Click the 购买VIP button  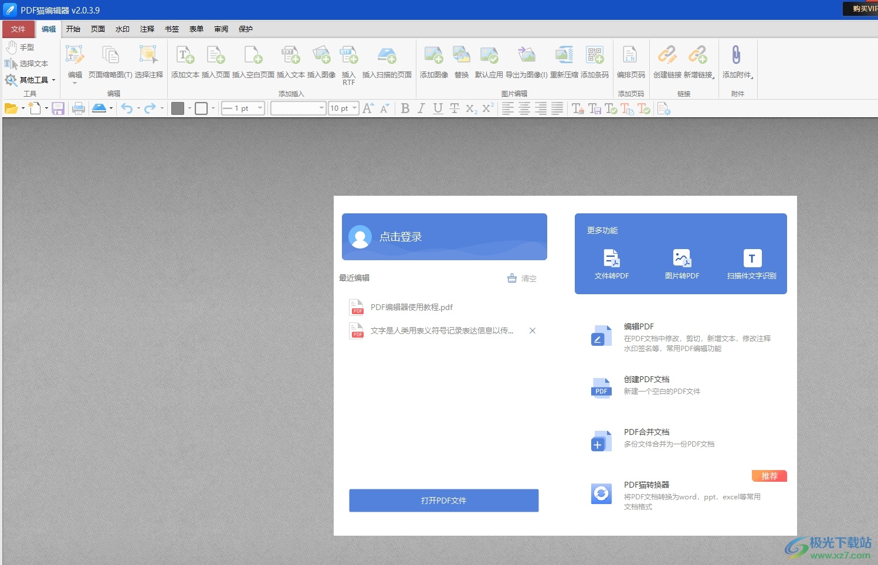(861, 9)
